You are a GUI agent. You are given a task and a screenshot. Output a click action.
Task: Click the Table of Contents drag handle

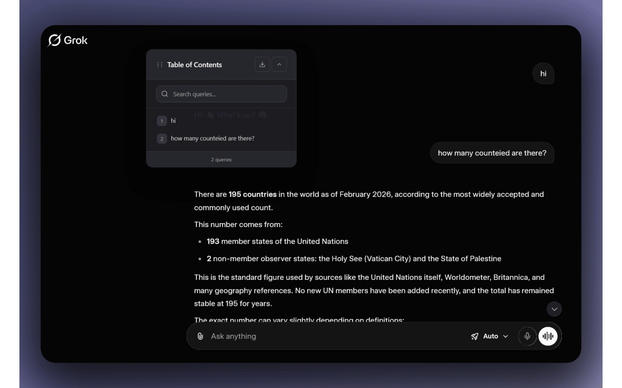[159, 65]
